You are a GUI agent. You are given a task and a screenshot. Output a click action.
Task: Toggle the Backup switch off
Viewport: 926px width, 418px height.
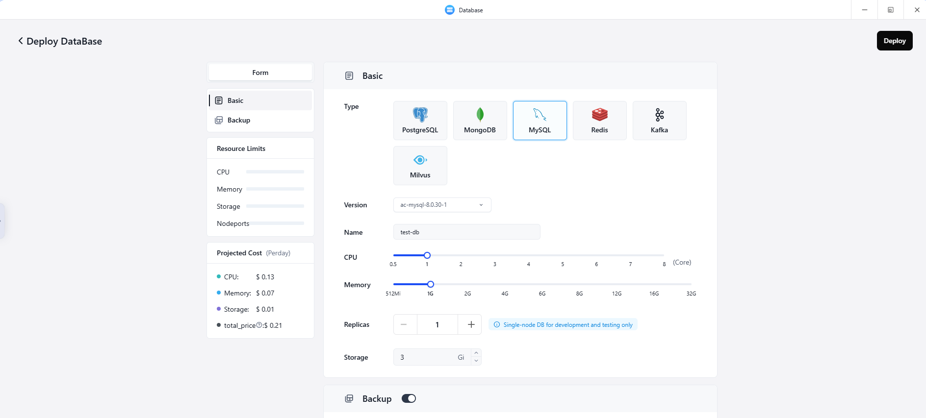pos(409,398)
